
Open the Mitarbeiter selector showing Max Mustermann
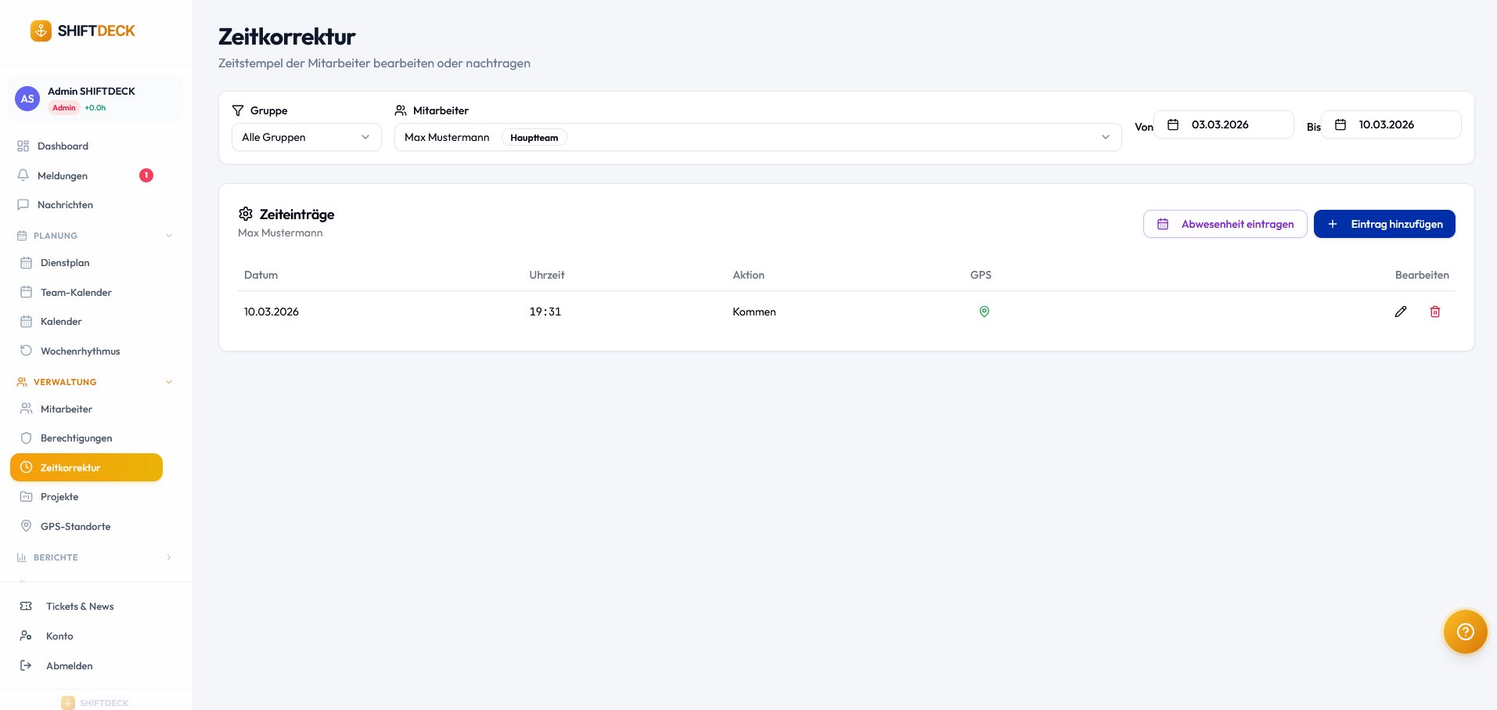(x=757, y=137)
